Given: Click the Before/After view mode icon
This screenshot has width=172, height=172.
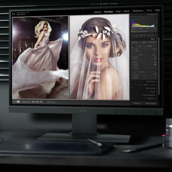Looking at the screenshot, I should tap(18, 102).
